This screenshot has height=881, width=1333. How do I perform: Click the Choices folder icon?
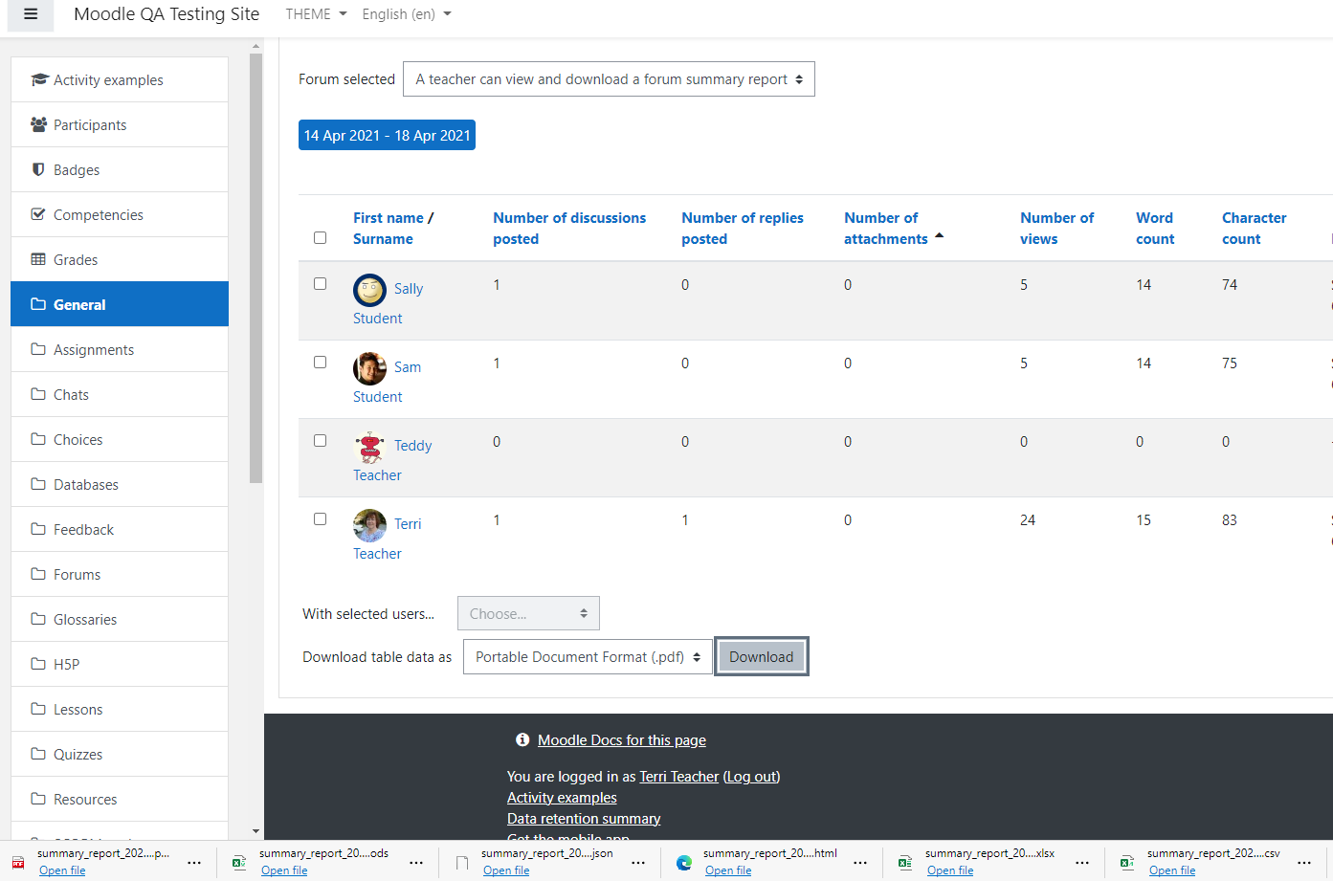pos(38,439)
